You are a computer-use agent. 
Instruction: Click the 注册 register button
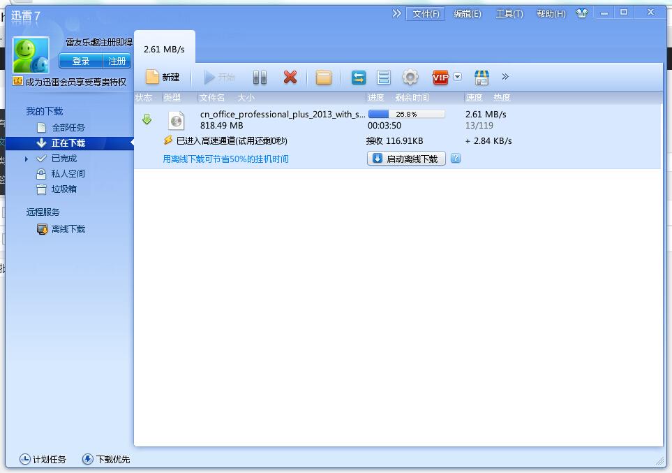[x=117, y=61]
